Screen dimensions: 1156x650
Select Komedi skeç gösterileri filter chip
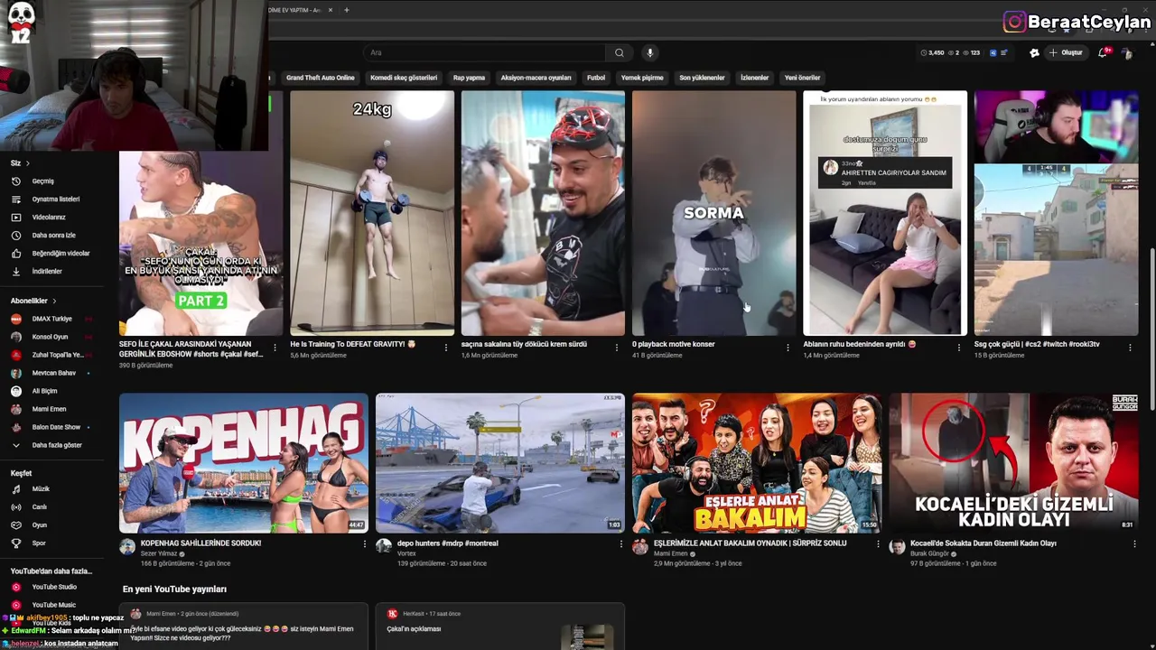coord(404,78)
